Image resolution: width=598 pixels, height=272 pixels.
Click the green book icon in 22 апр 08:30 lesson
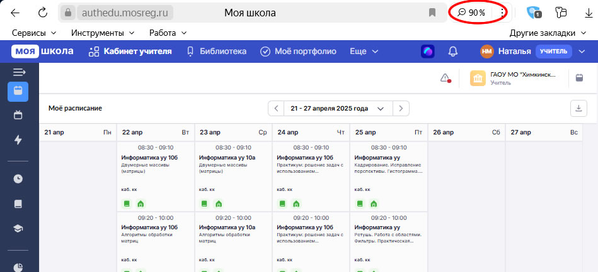(127, 204)
